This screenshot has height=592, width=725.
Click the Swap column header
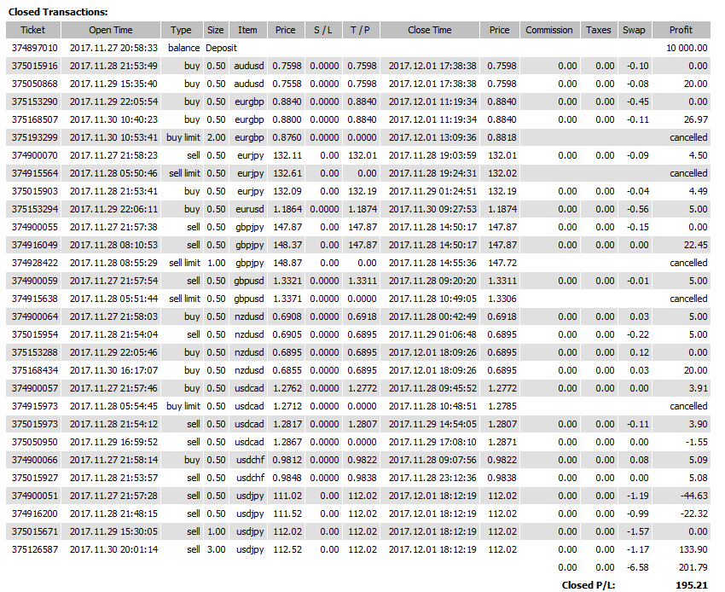coord(635,30)
